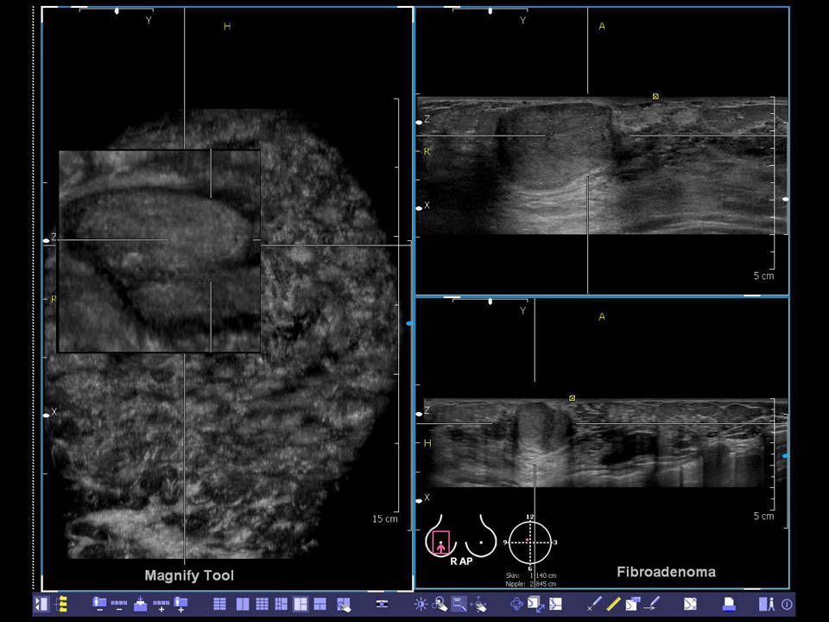
Task: Click the exit door icon
Action: pyautogui.click(x=766, y=604)
